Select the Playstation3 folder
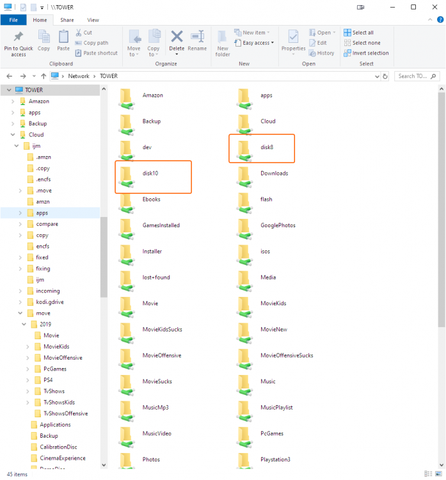This screenshot has height=480, width=446. pyautogui.click(x=276, y=460)
